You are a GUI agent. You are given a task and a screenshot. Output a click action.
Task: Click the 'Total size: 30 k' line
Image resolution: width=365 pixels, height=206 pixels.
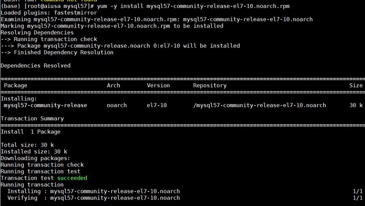(x=27, y=145)
